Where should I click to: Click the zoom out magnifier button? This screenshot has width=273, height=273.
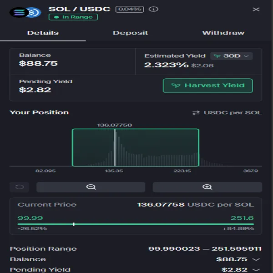(91, 187)
